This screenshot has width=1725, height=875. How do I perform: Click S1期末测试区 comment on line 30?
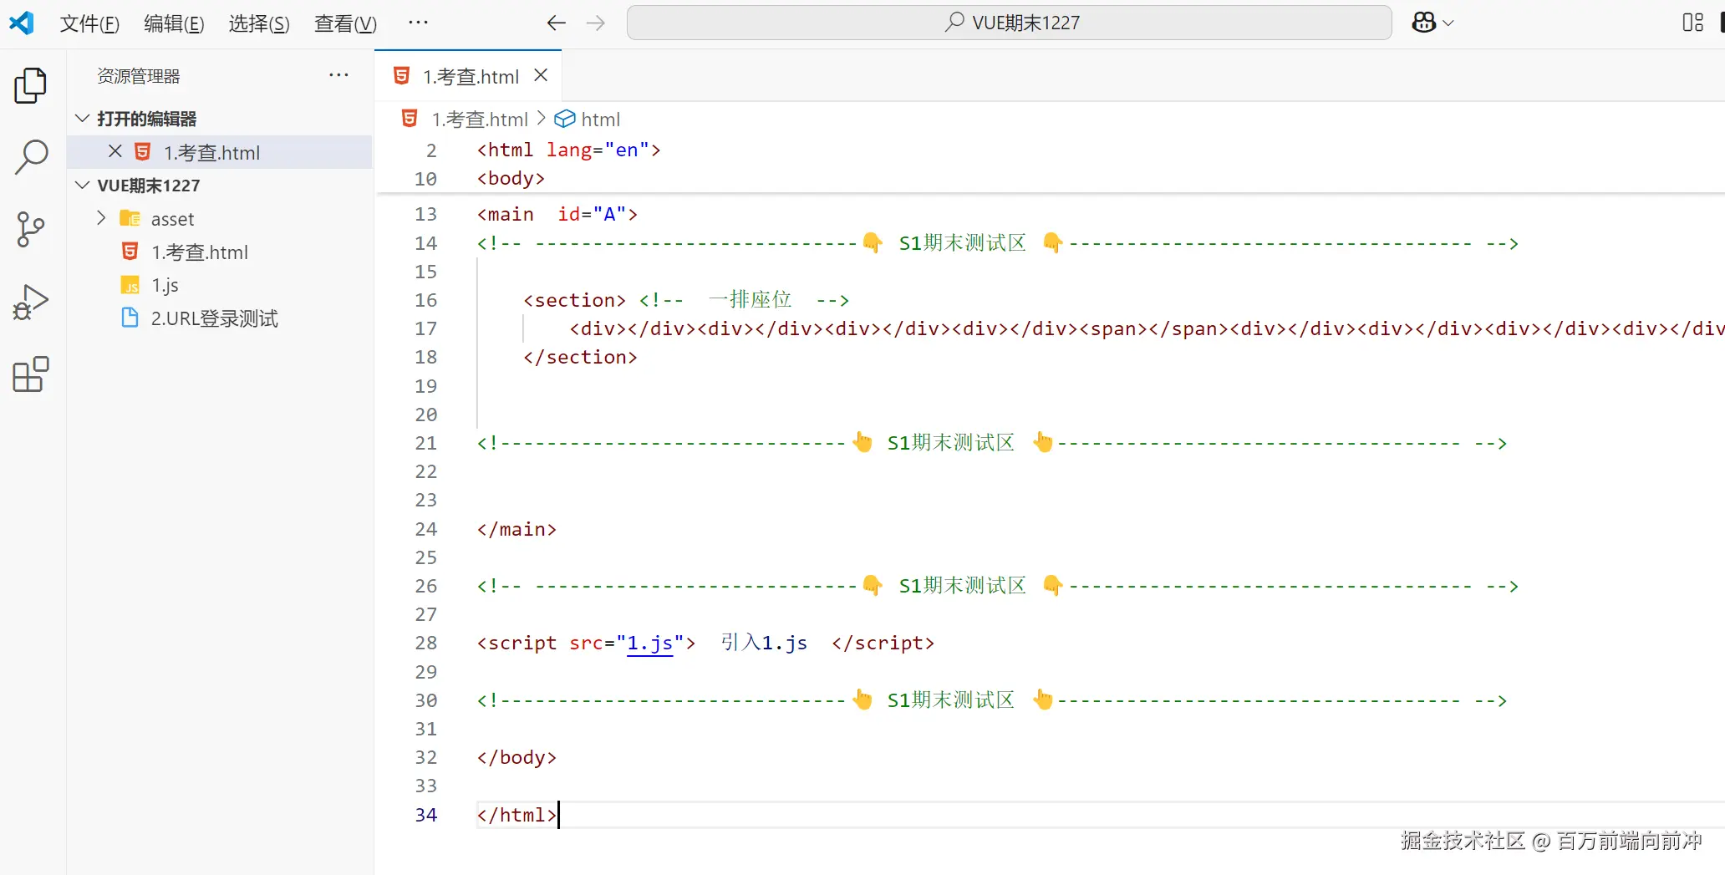click(950, 699)
